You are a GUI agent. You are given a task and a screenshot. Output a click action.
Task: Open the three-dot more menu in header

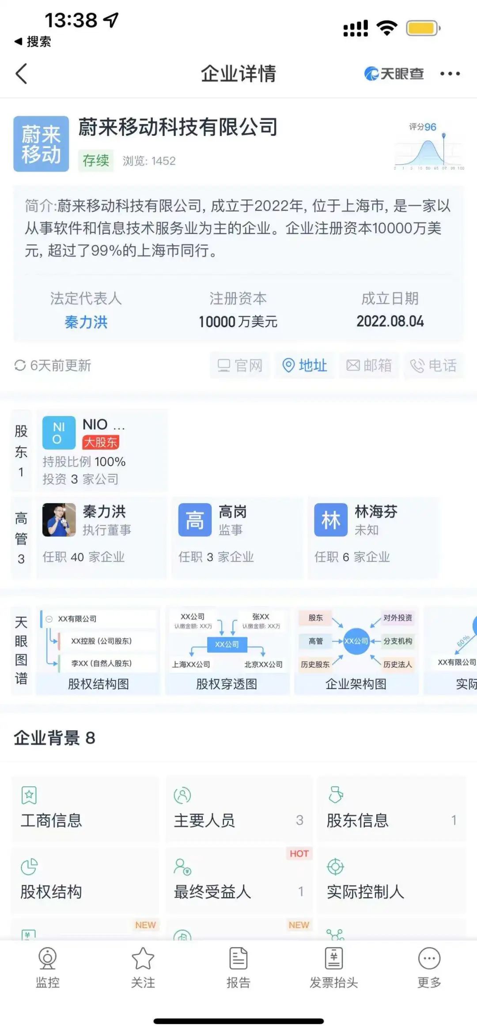coord(450,73)
